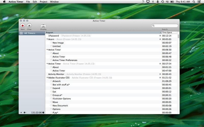Select the About entry with 00:01:55
204x127 pixels.
point(111,67)
